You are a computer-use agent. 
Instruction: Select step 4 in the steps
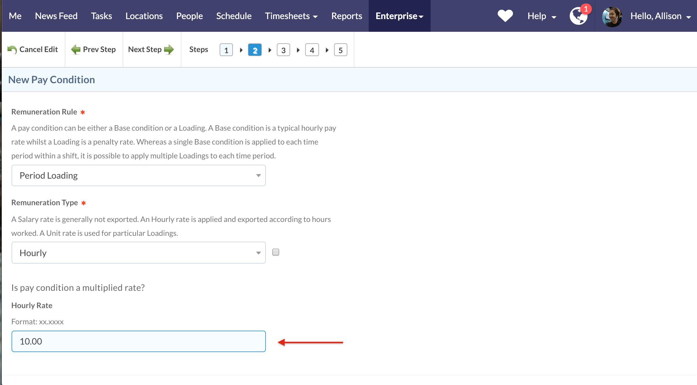tap(312, 50)
